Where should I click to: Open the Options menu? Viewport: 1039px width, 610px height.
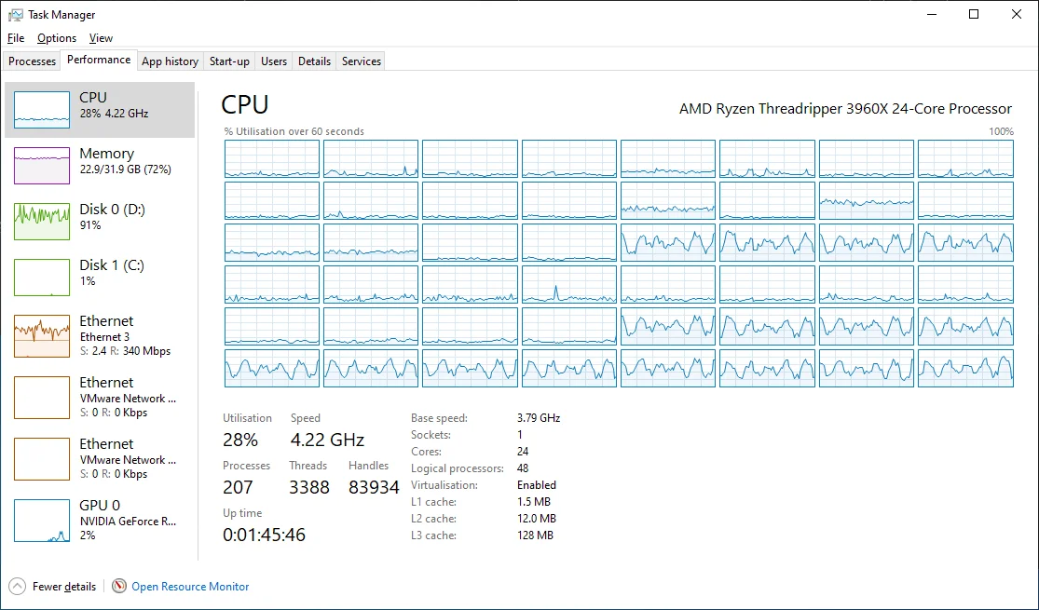(x=56, y=38)
